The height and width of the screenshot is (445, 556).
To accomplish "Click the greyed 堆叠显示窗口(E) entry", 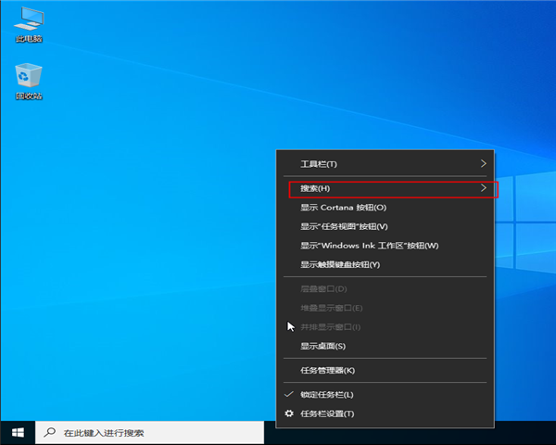I will tap(331, 308).
